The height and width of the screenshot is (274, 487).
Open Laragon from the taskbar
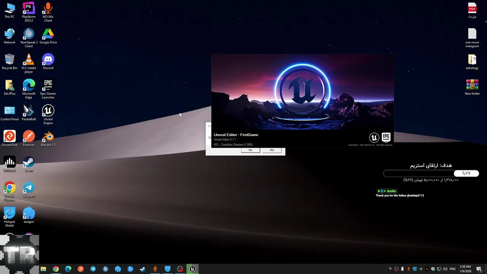pos(118,269)
